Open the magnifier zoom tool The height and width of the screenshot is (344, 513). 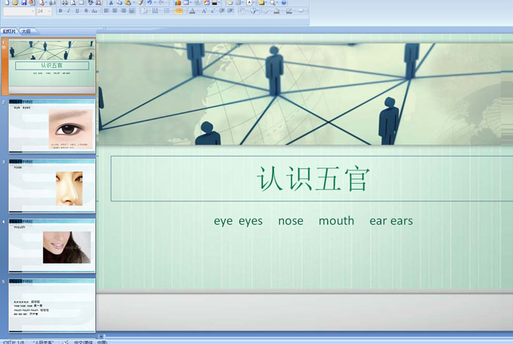click(273, 3)
